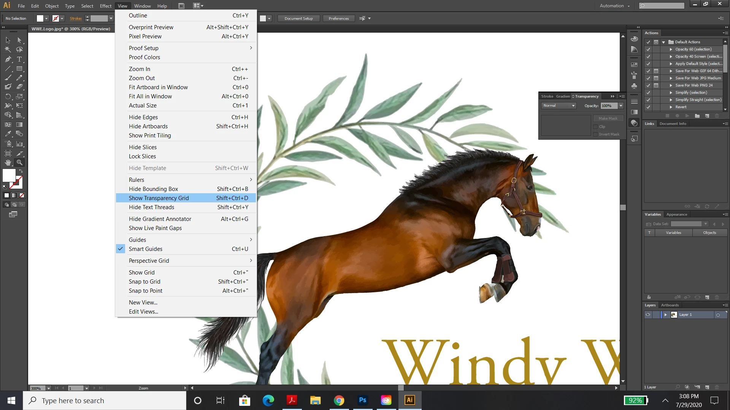Screen dimensions: 730x410
Task: Select the Type tool
Action: coord(19,59)
